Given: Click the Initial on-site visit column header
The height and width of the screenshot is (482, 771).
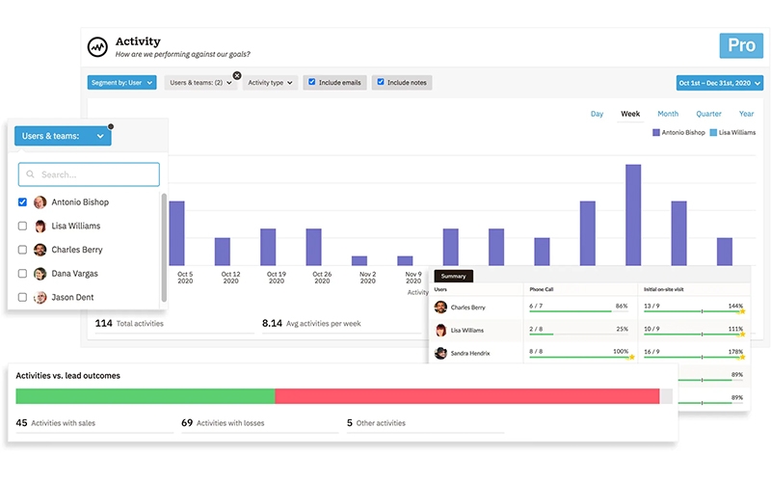Looking at the screenshot, I should tap(663, 289).
